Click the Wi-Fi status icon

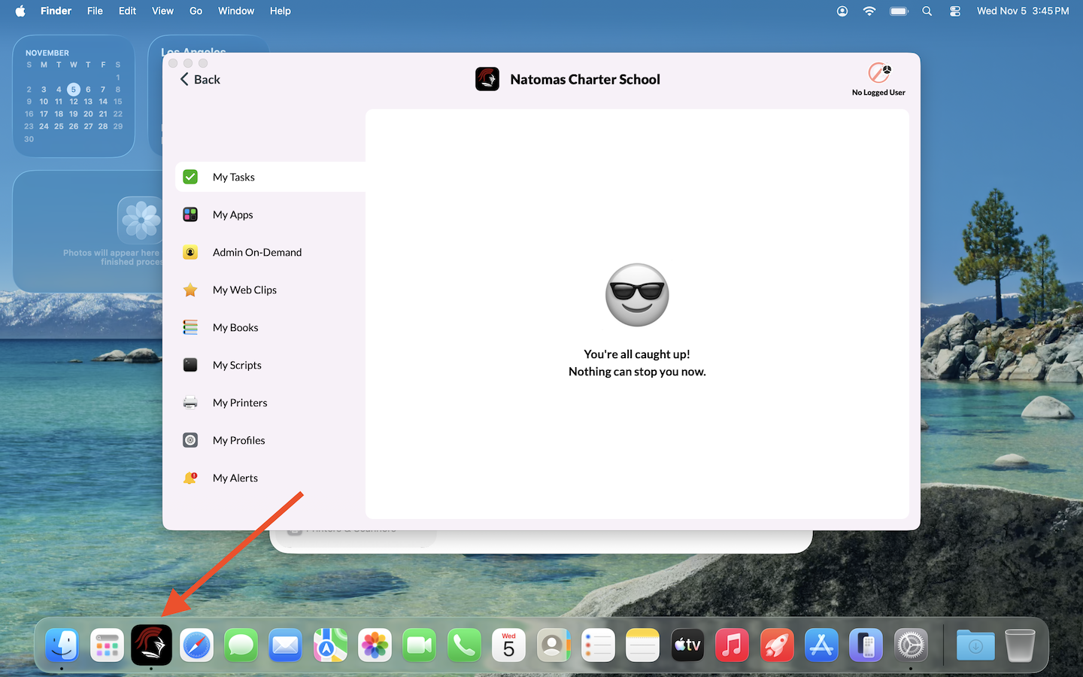tap(869, 11)
